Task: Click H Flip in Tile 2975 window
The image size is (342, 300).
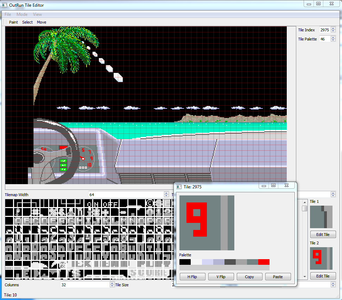Action: pyautogui.click(x=192, y=277)
